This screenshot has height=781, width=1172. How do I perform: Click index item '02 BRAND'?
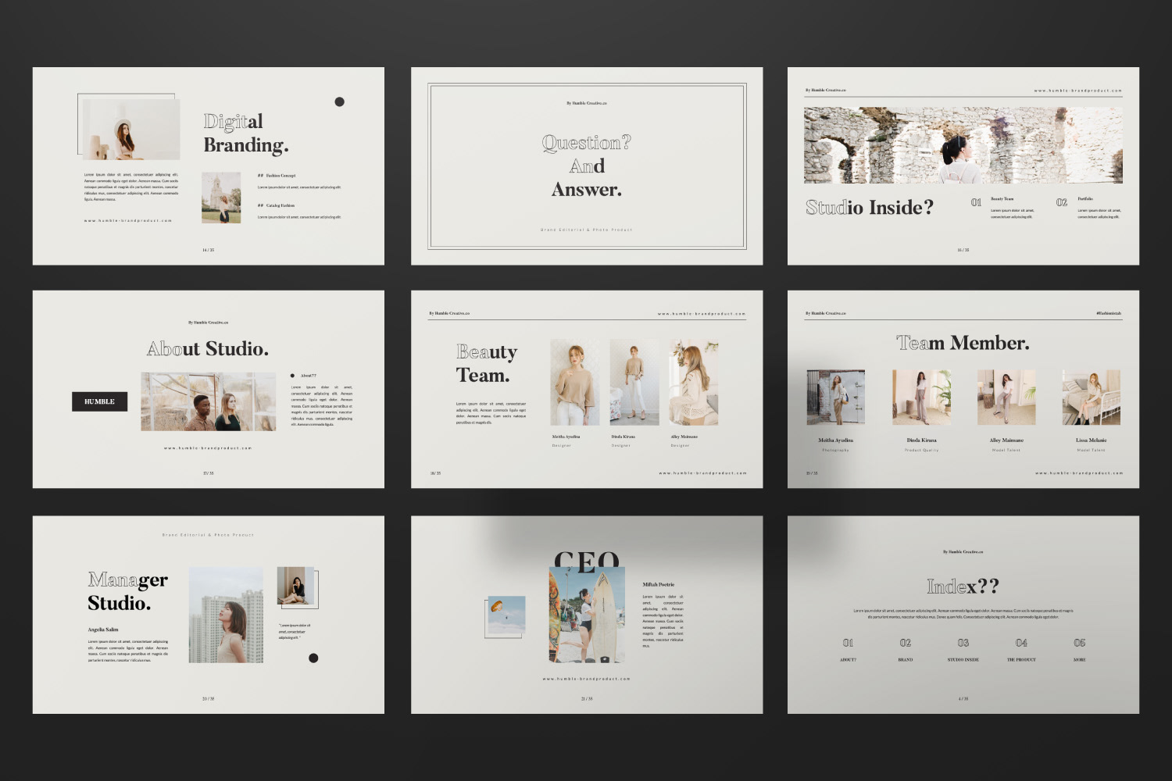pos(906,651)
